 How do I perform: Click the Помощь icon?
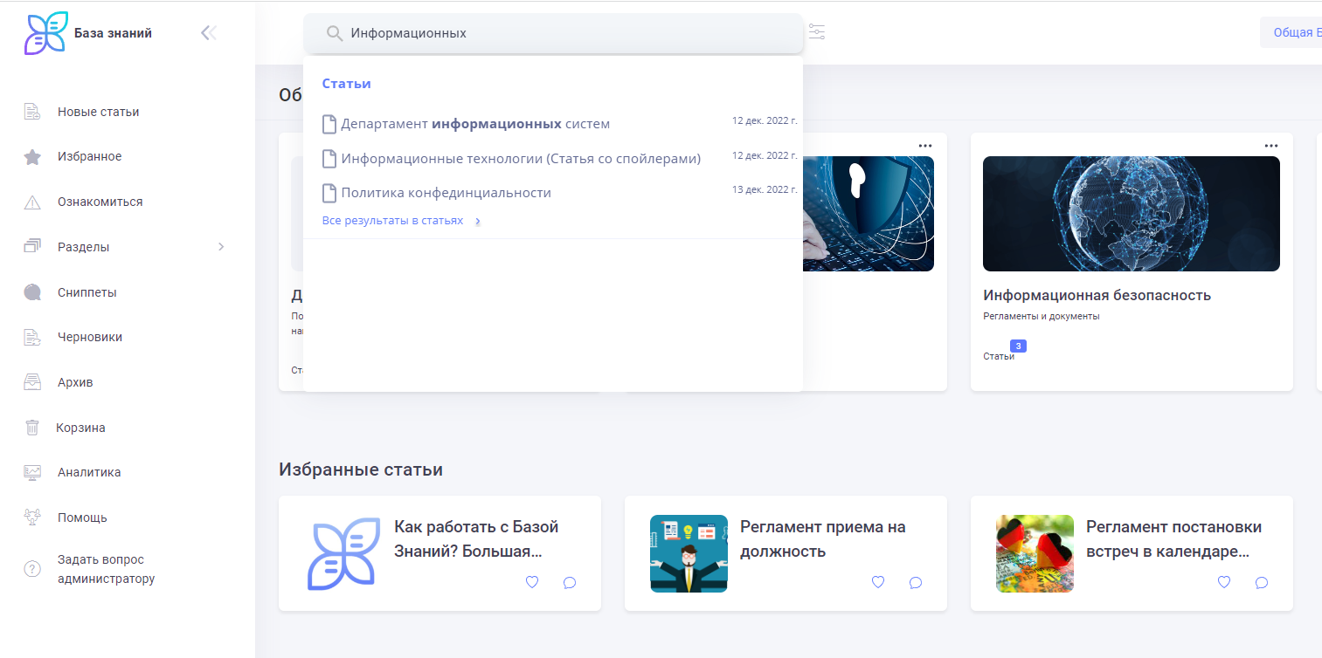click(32, 517)
